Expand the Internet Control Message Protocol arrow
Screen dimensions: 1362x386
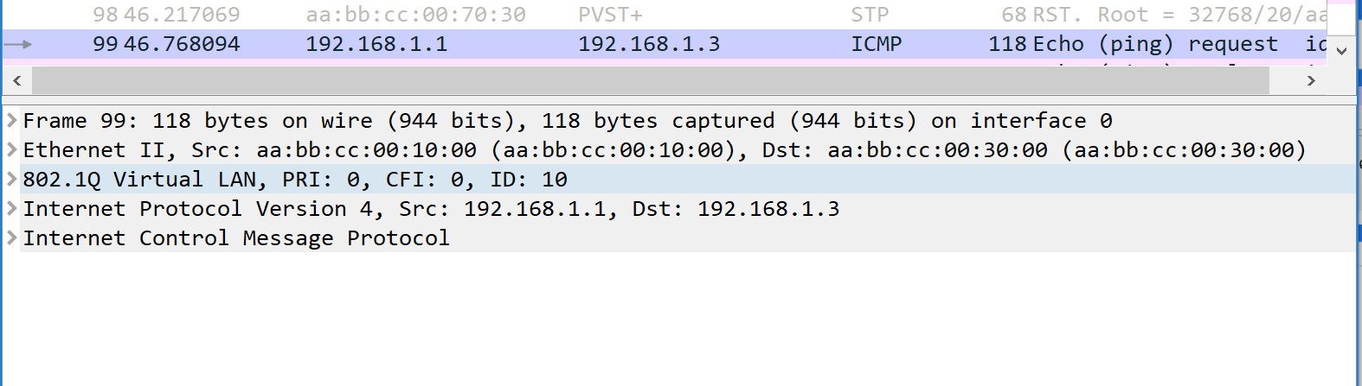11,237
